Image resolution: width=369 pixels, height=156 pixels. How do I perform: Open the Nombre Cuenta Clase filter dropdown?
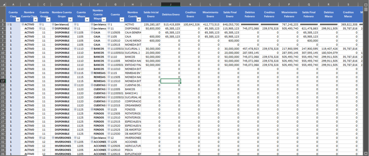(x=35, y=20)
